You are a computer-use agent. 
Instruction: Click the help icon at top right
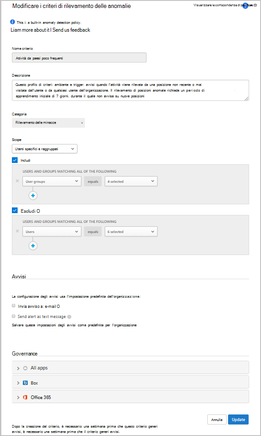(245, 6)
